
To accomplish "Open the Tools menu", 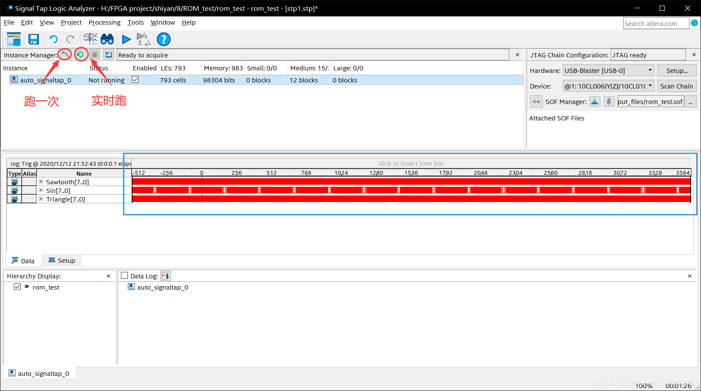I will pos(135,22).
